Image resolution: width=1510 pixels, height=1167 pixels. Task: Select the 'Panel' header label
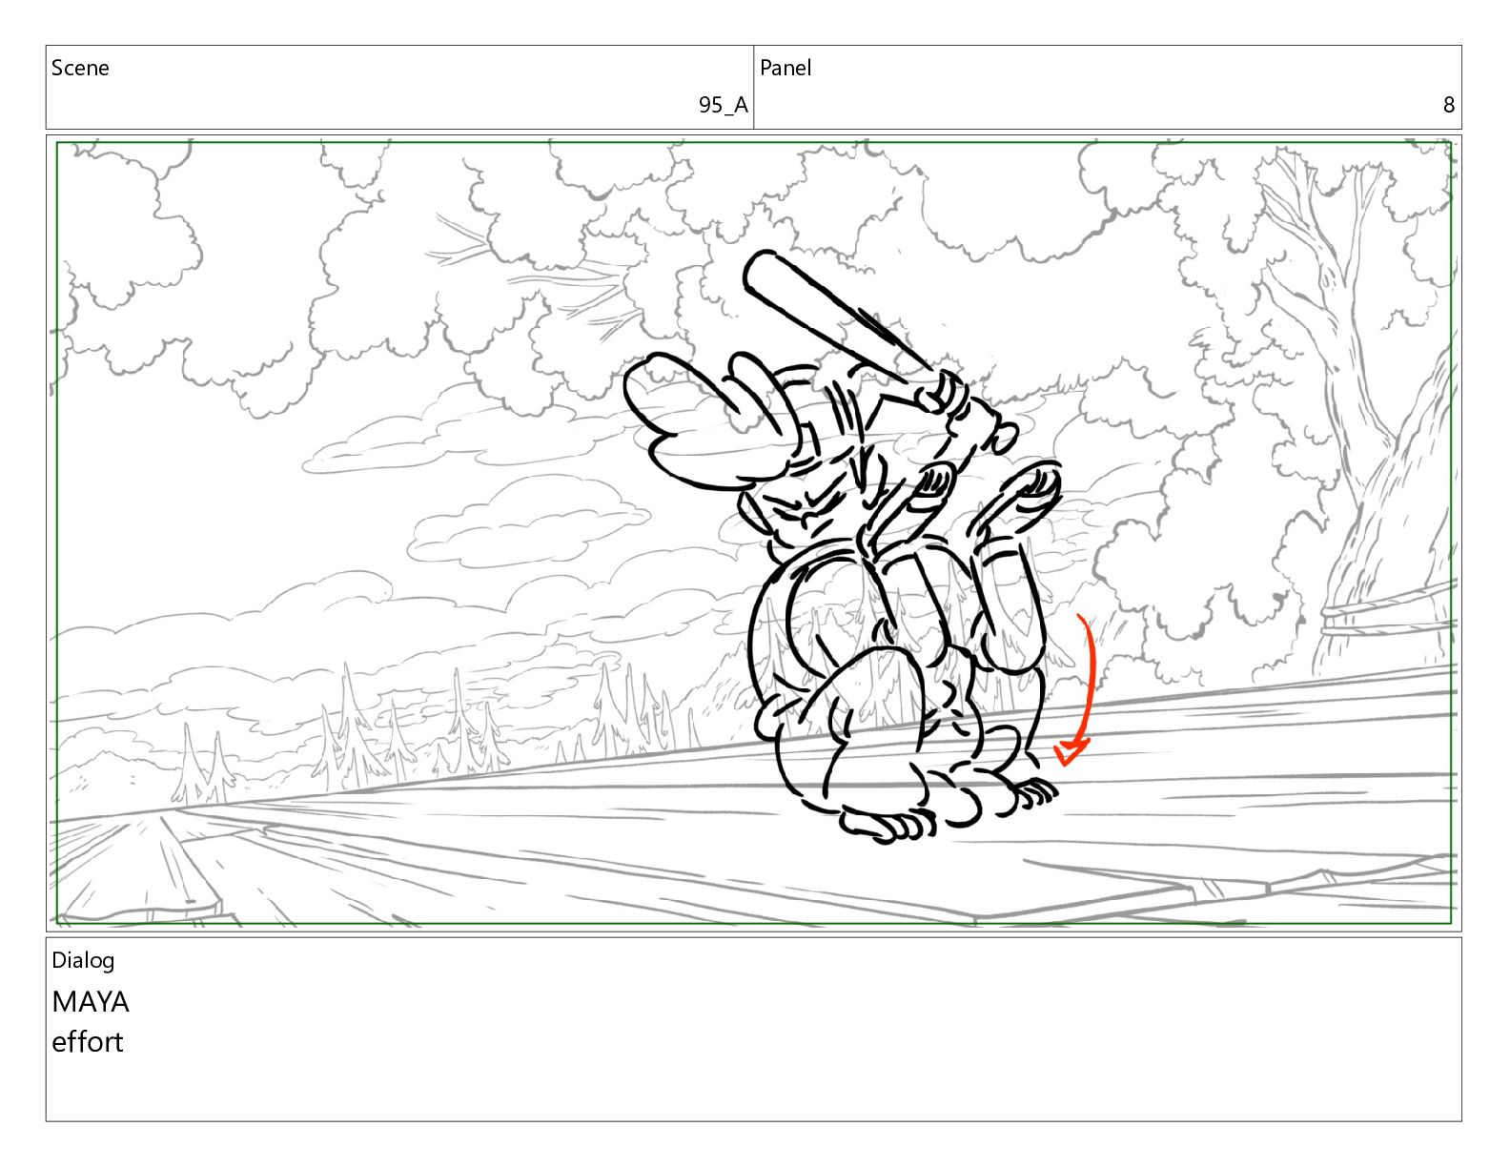coord(786,68)
